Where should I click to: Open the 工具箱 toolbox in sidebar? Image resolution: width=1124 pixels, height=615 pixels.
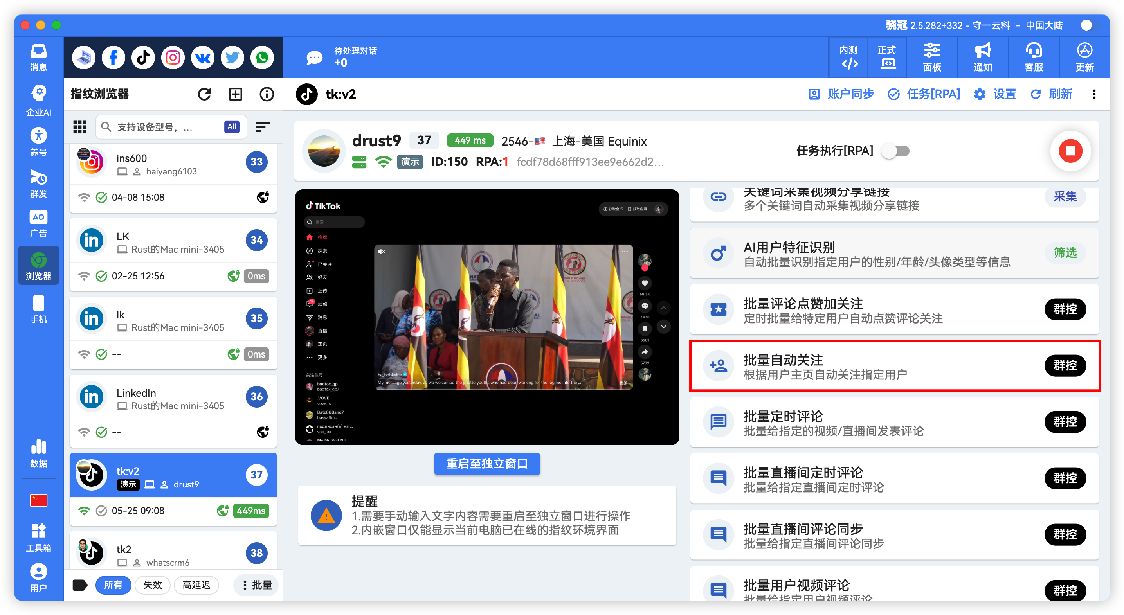coord(38,538)
